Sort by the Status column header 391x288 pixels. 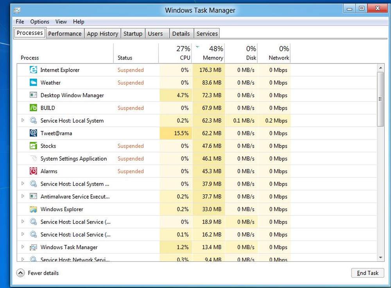tap(136, 53)
